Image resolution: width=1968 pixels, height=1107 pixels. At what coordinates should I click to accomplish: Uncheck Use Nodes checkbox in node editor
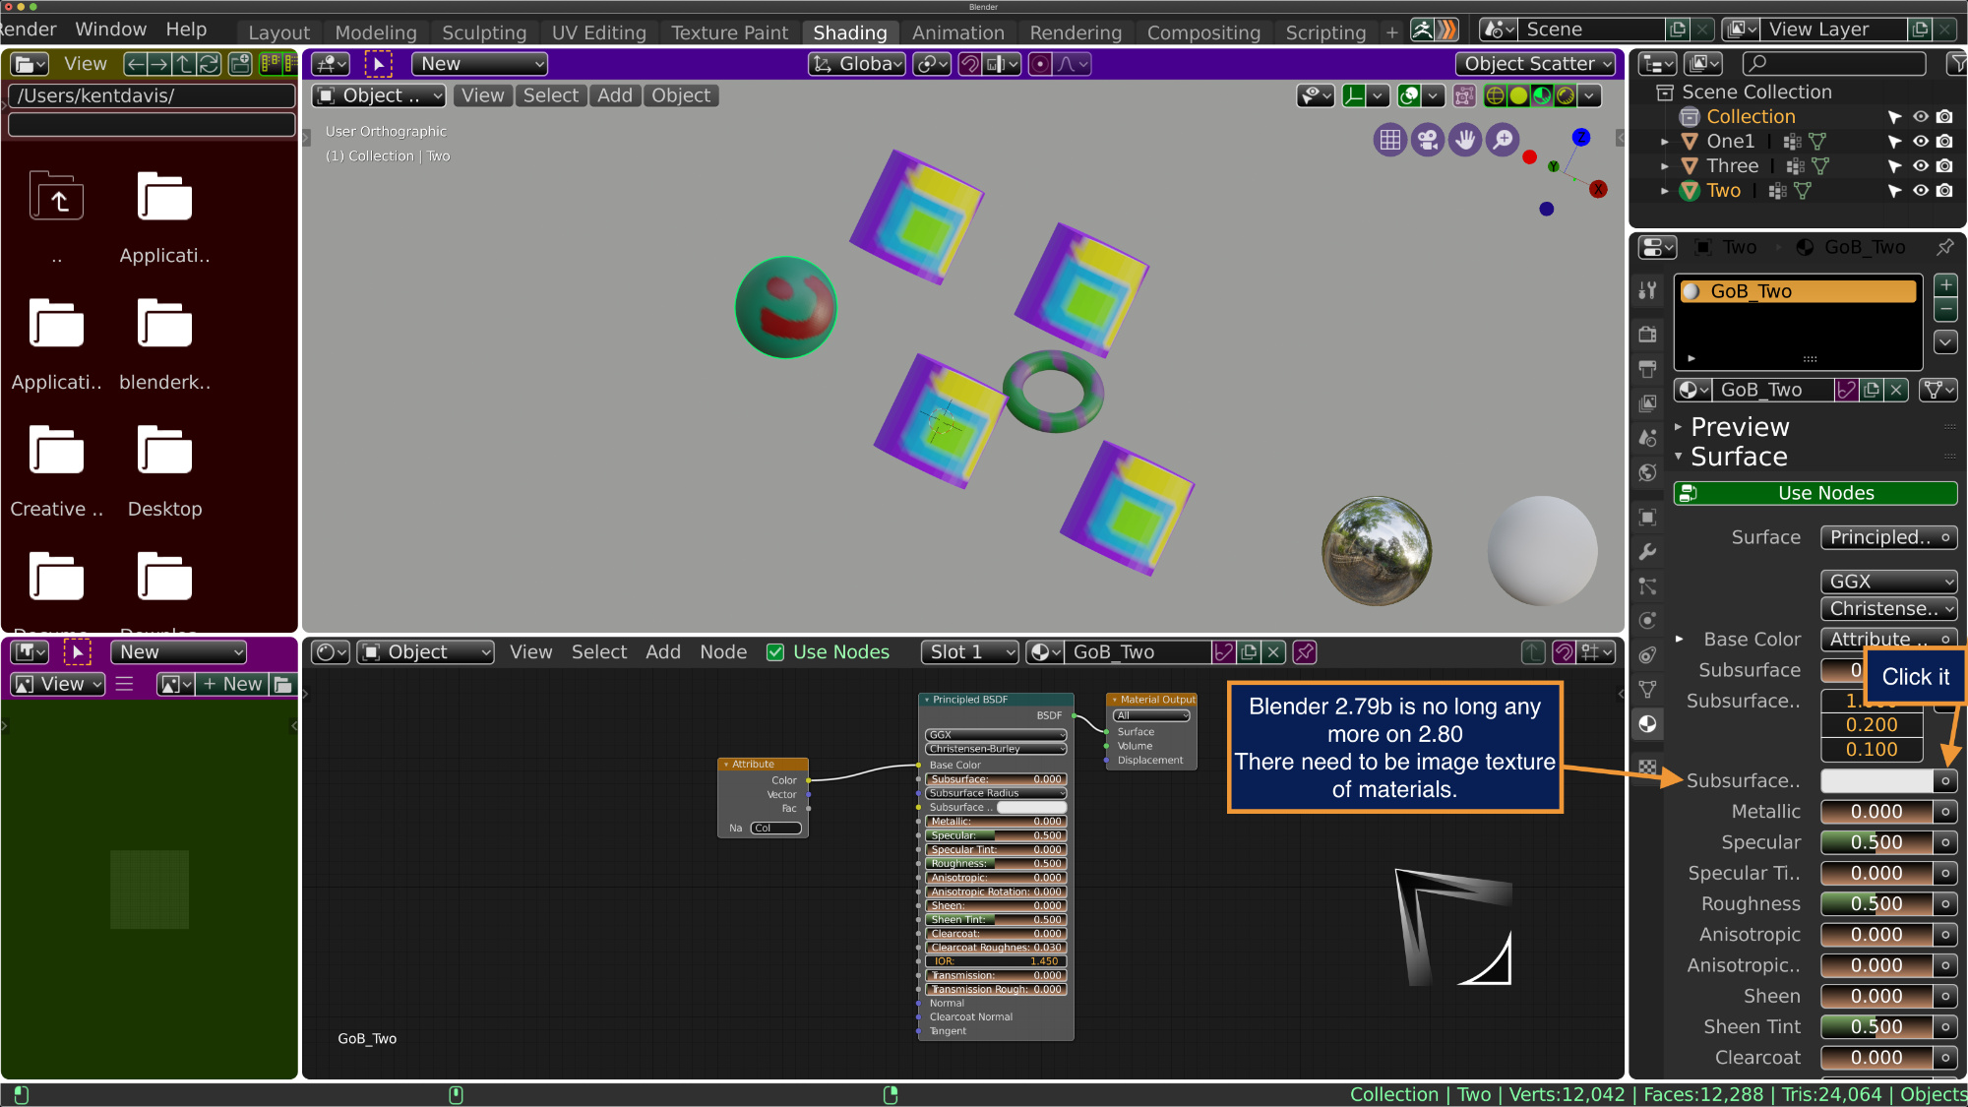click(775, 652)
